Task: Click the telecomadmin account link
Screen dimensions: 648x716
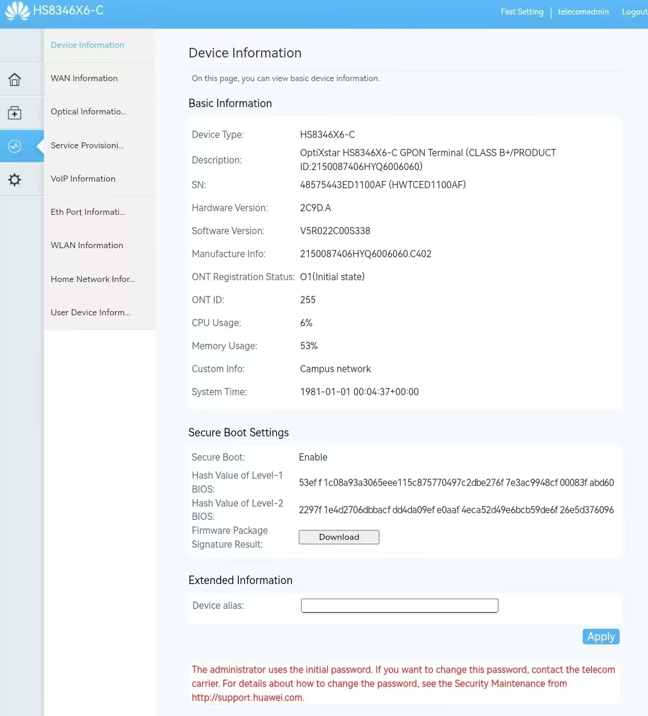Action: (583, 11)
